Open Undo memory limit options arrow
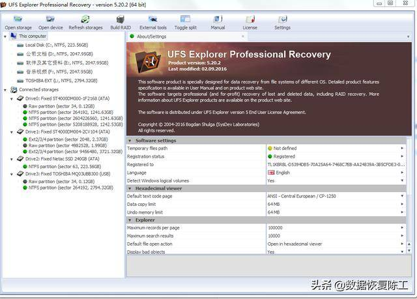 tap(402, 212)
